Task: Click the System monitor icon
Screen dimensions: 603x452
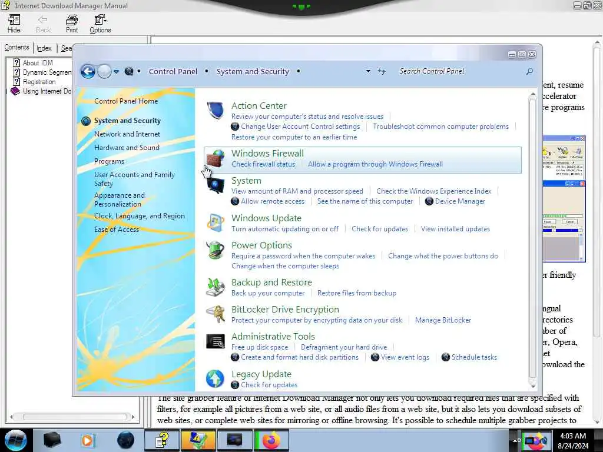Action: point(215,185)
